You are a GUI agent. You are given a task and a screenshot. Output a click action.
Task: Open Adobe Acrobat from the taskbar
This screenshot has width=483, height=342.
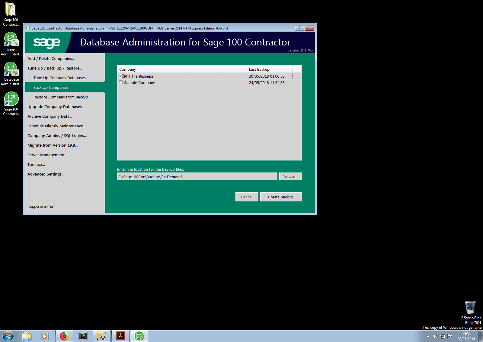pyautogui.click(x=120, y=336)
